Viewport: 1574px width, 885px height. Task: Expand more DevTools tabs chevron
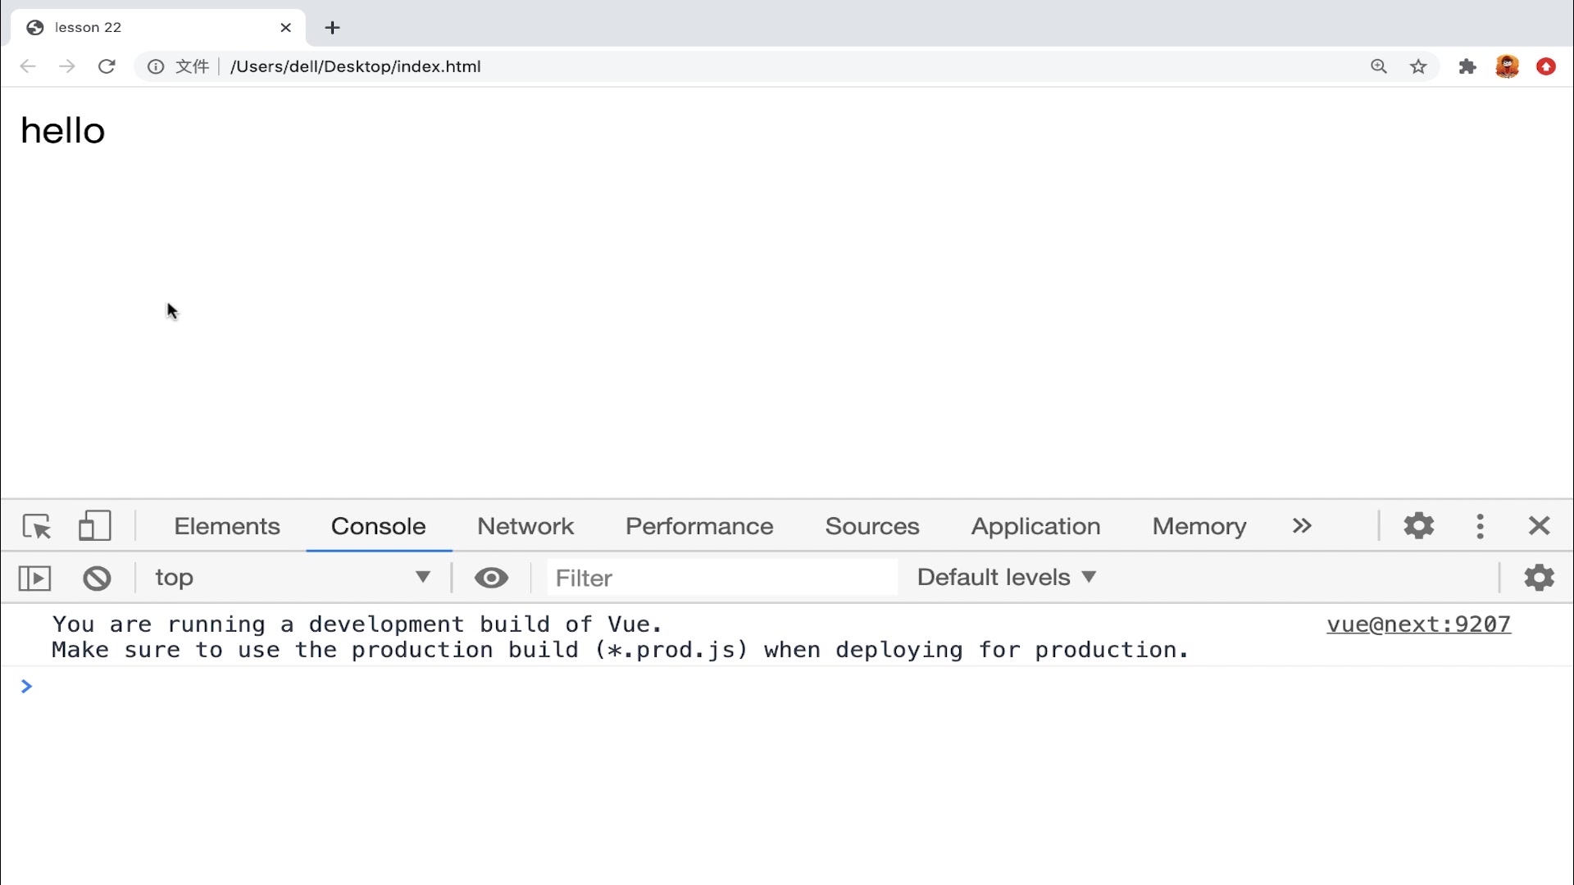pyautogui.click(x=1302, y=526)
